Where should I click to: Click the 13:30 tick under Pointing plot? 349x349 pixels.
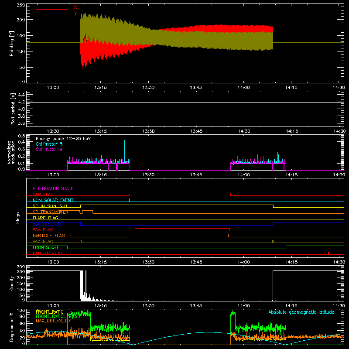[x=148, y=88]
